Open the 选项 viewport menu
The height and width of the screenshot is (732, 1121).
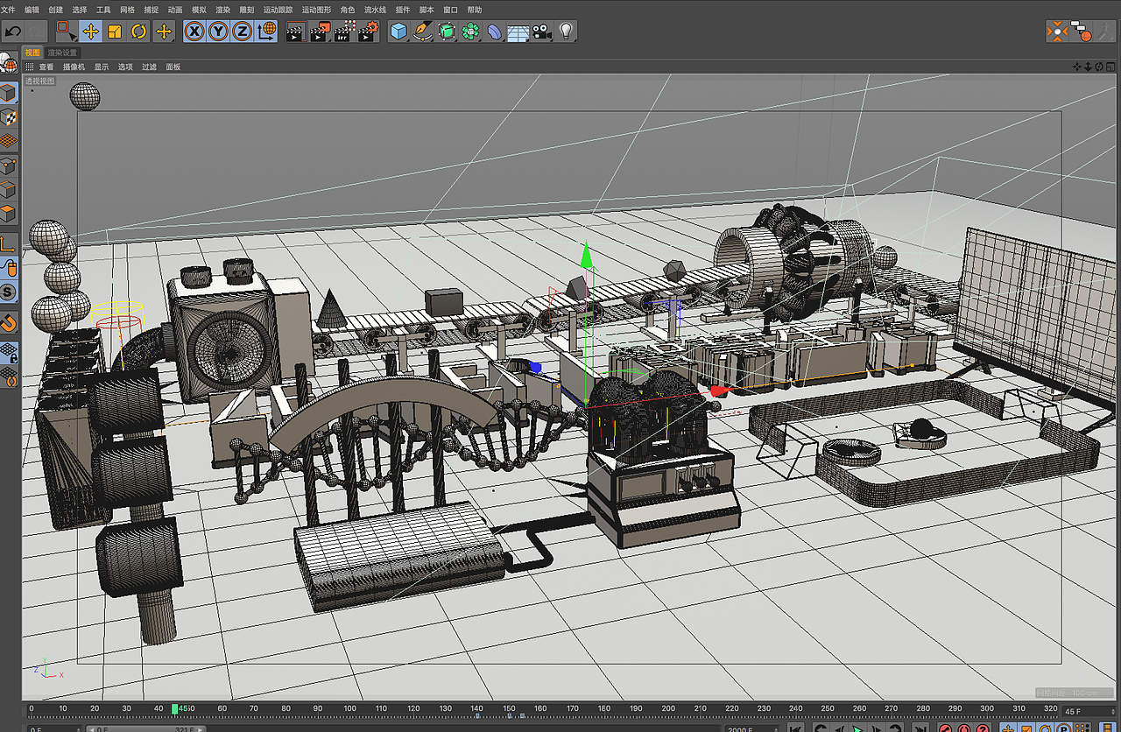pyautogui.click(x=125, y=67)
